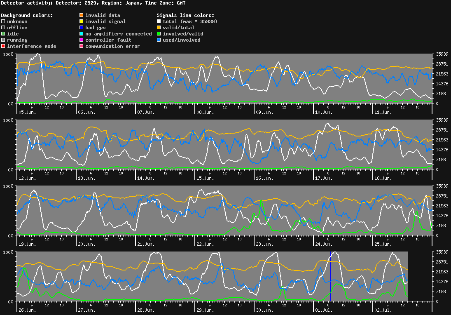This screenshot has width=451, height=315.
Task: Click the 7188 value on the second chart axis
Action: pyautogui.click(x=441, y=160)
